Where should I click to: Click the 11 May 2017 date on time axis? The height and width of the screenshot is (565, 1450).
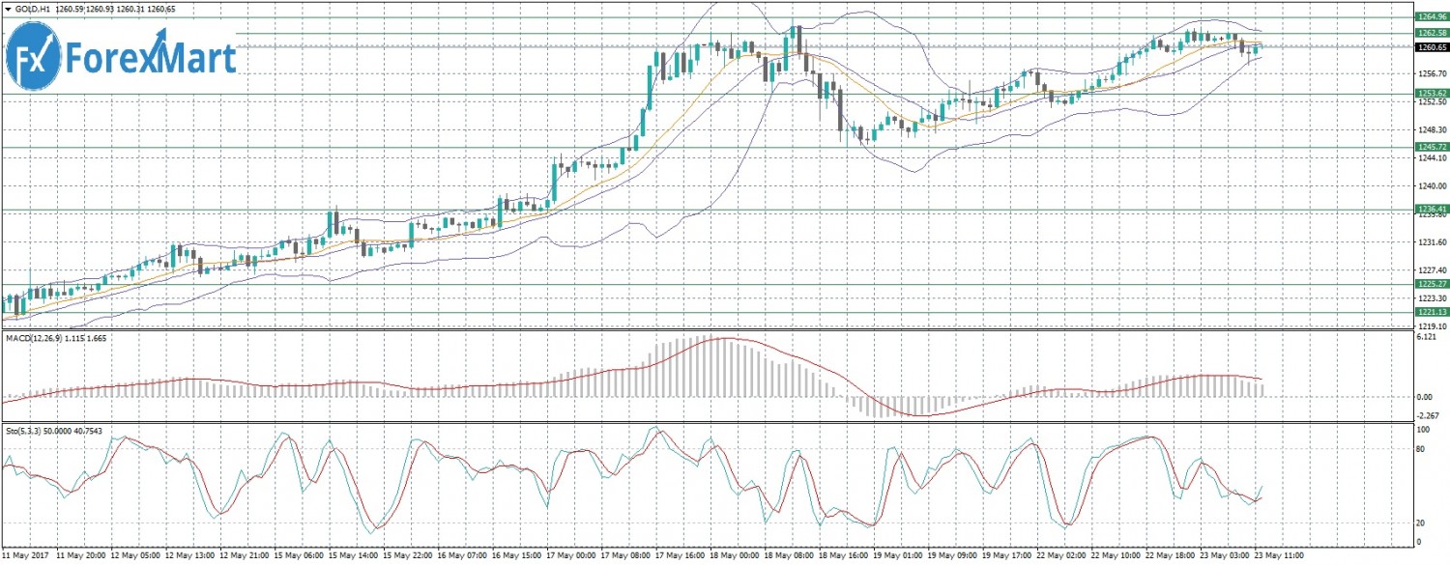(x=27, y=557)
